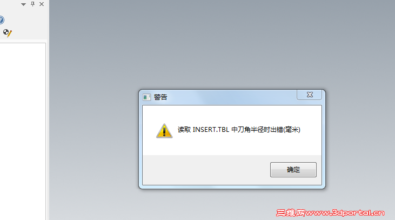Toggle the panel auto-hide pin icon
395x220 pixels.
click(x=32, y=4)
